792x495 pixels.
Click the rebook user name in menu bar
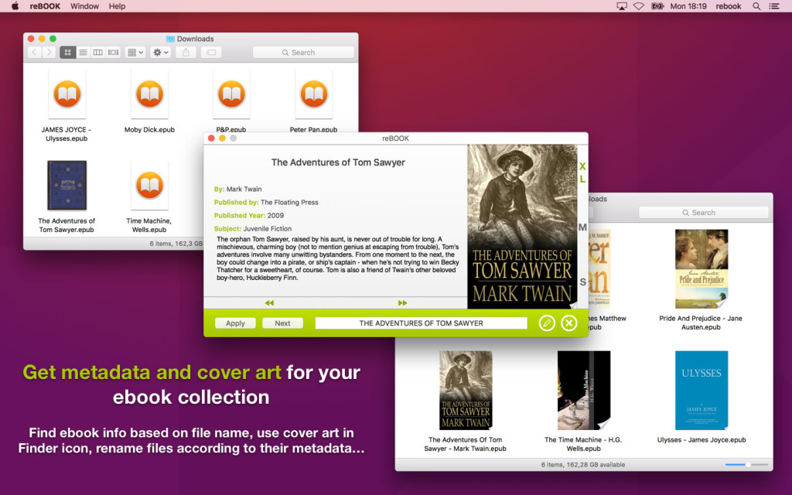729,6
